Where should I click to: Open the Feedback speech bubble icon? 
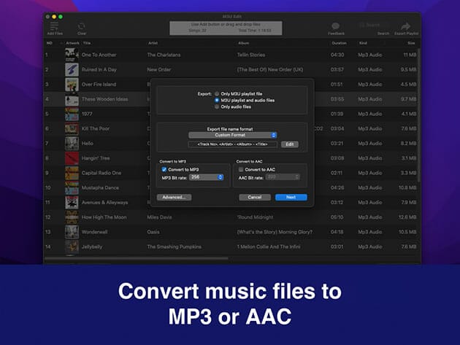point(336,26)
